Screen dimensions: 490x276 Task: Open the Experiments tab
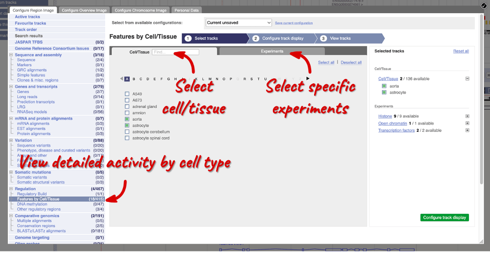[x=272, y=51]
